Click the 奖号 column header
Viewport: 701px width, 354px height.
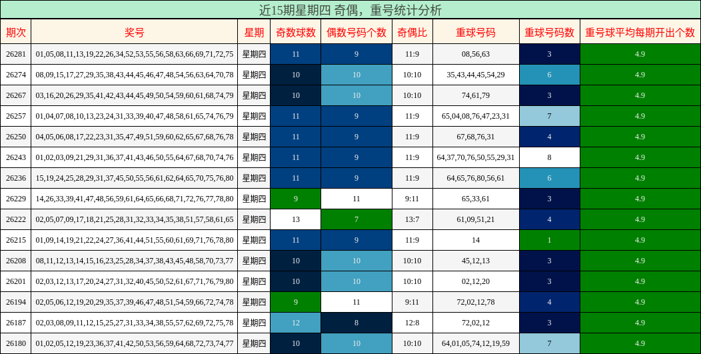134,32
